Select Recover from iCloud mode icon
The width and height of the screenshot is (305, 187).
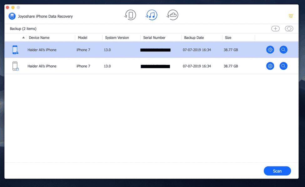coord(172,15)
